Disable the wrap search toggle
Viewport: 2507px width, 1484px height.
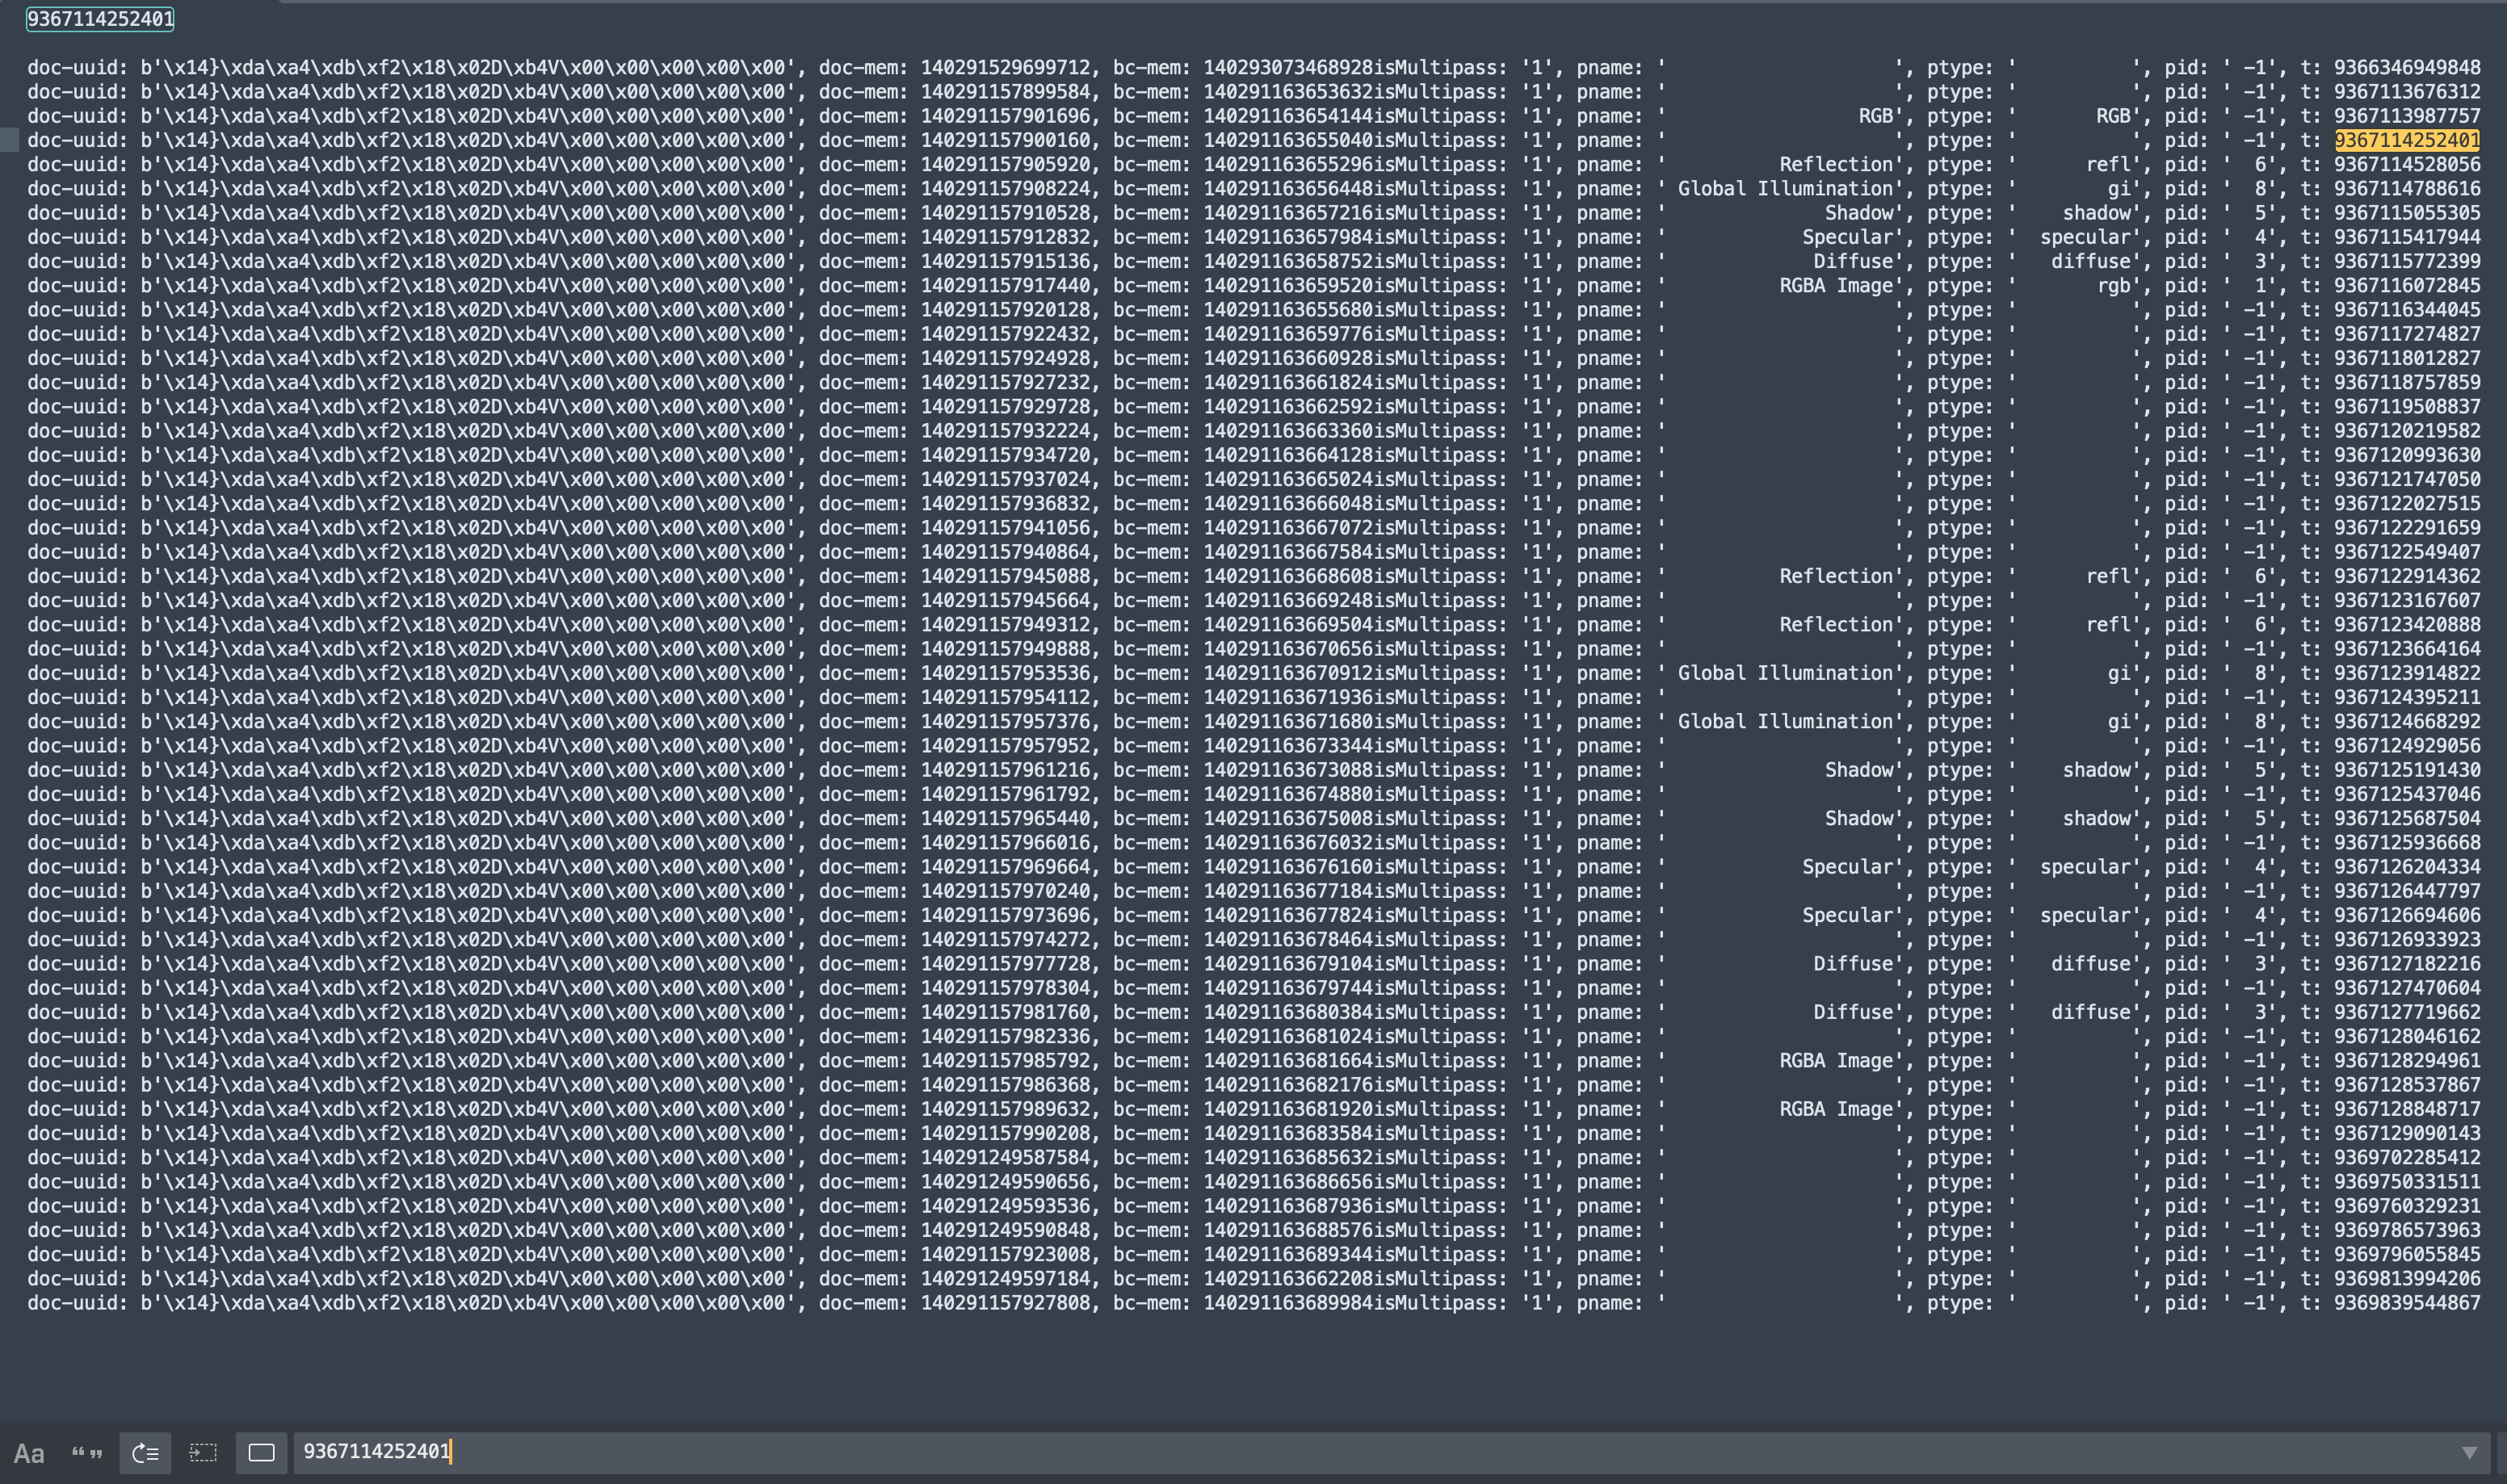145,1453
